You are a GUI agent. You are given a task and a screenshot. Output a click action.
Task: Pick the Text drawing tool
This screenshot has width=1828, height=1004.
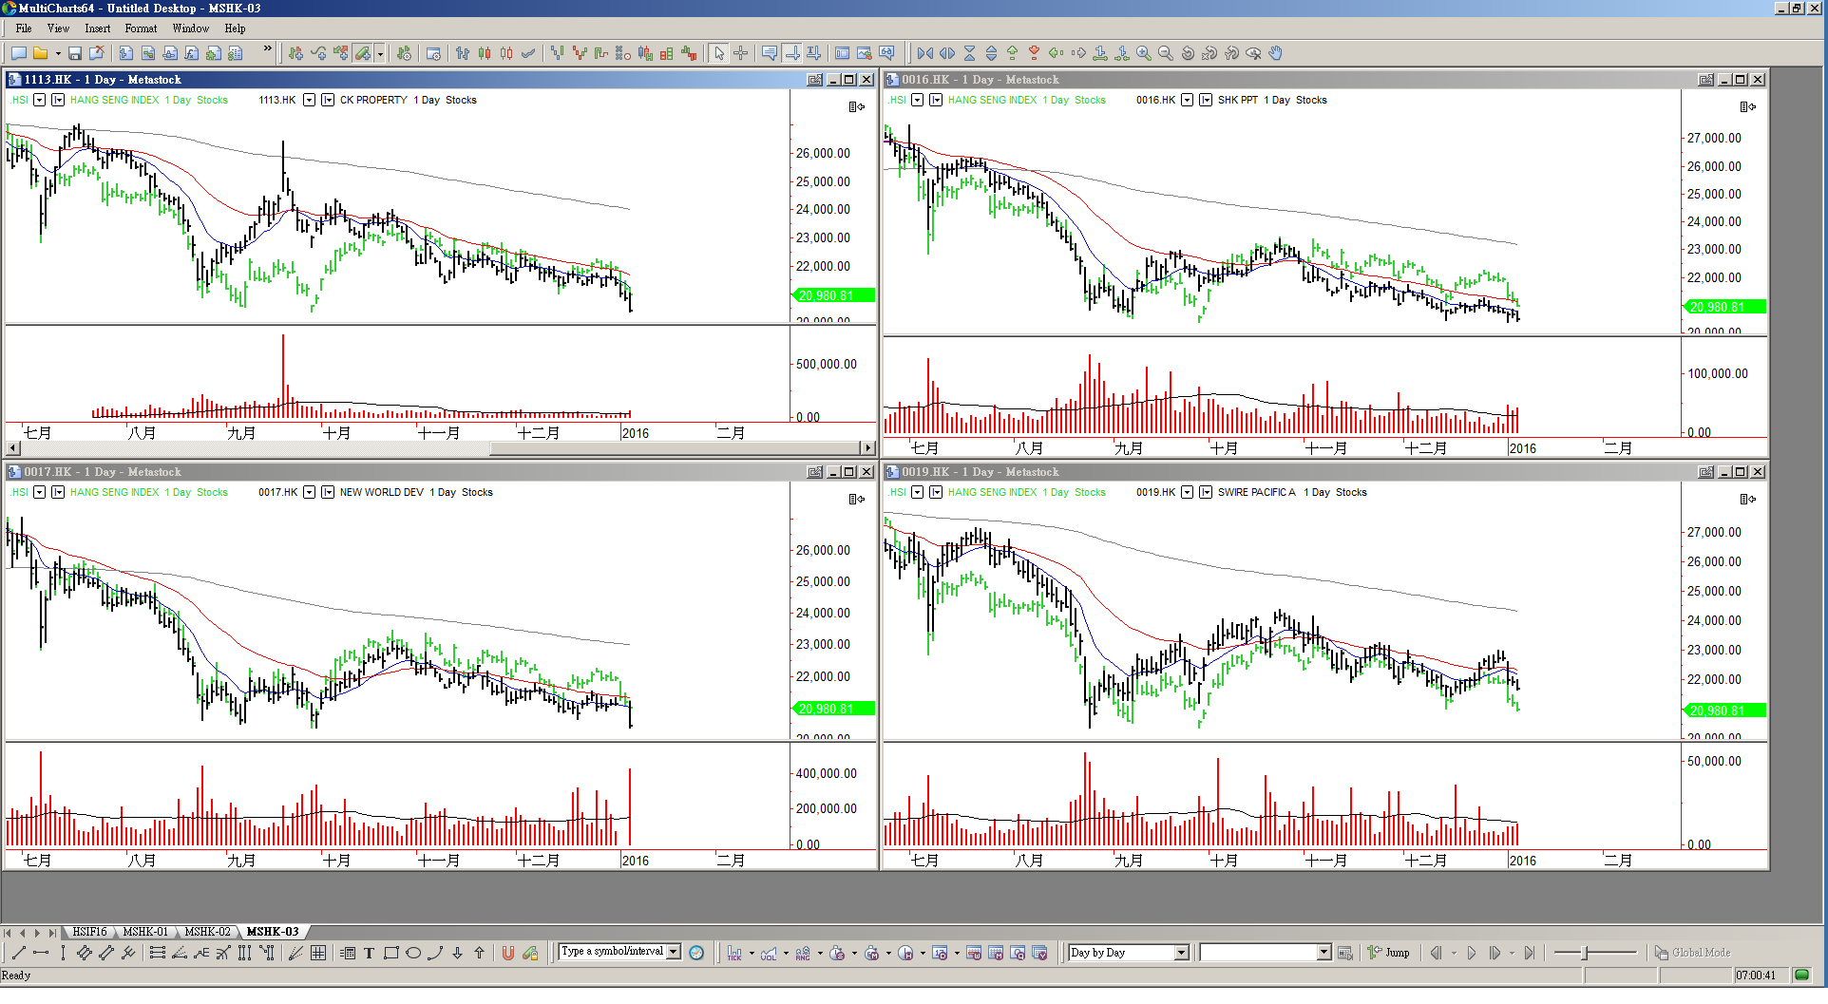pos(369,954)
